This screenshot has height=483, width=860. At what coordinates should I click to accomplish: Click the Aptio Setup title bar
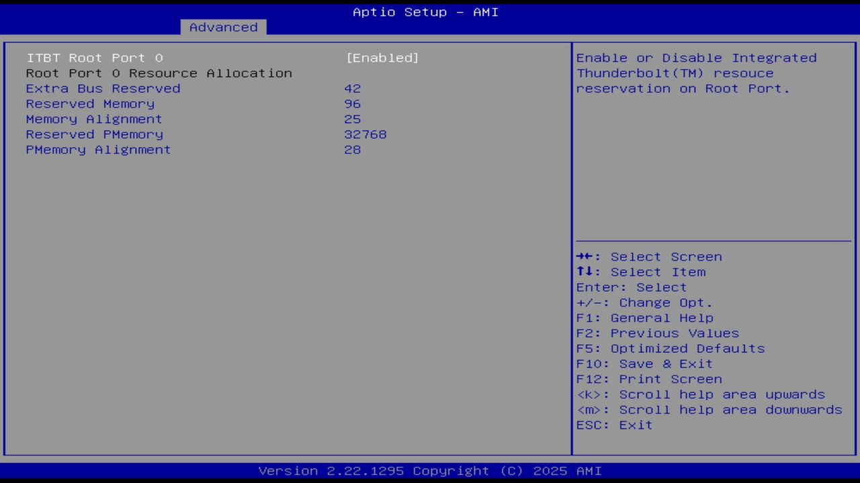[425, 11]
